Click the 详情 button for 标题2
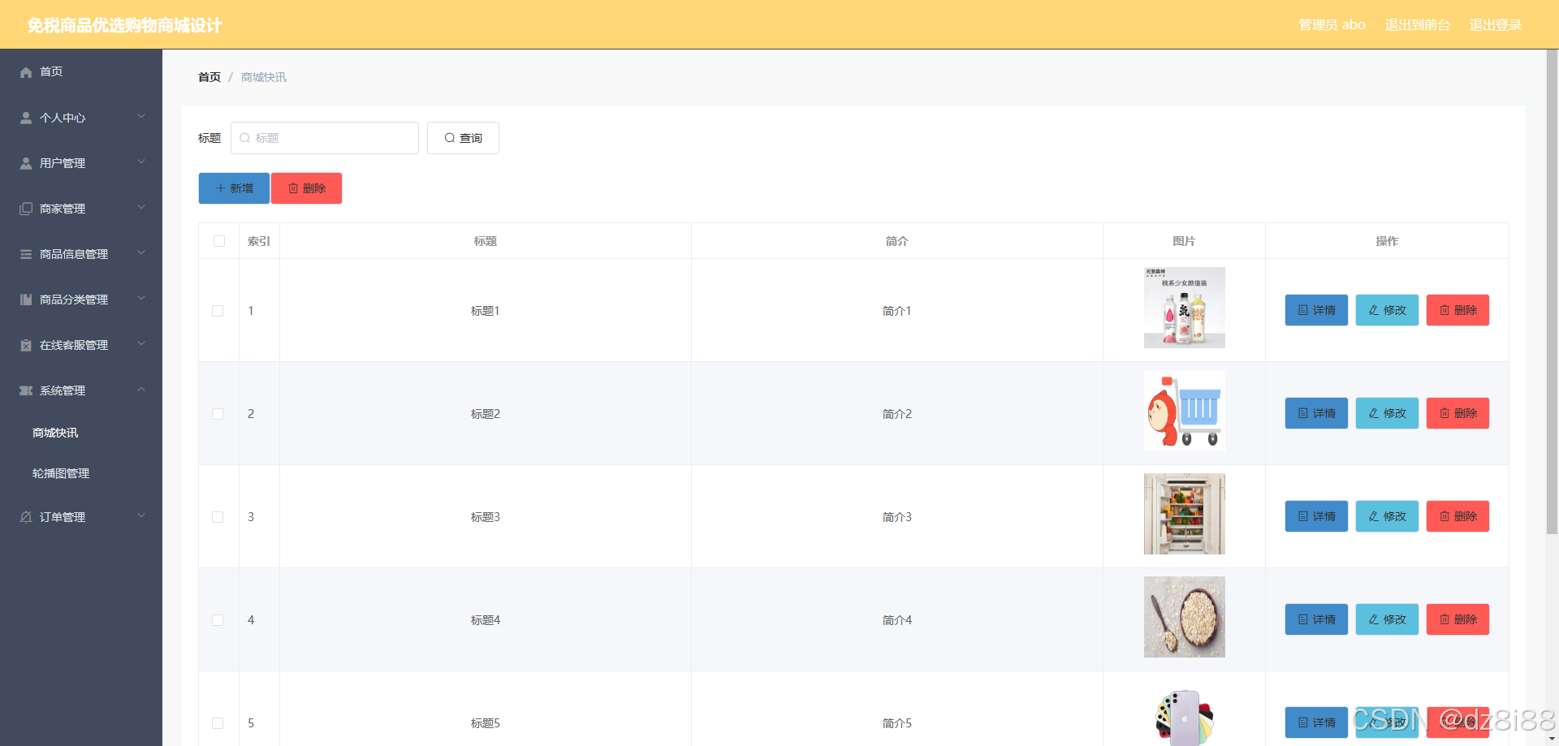Image resolution: width=1559 pixels, height=746 pixels. pos(1315,412)
